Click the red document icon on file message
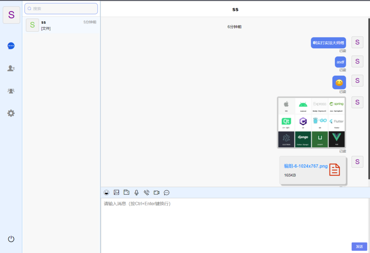Viewport: 370px width, 253px height. [x=335, y=170]
